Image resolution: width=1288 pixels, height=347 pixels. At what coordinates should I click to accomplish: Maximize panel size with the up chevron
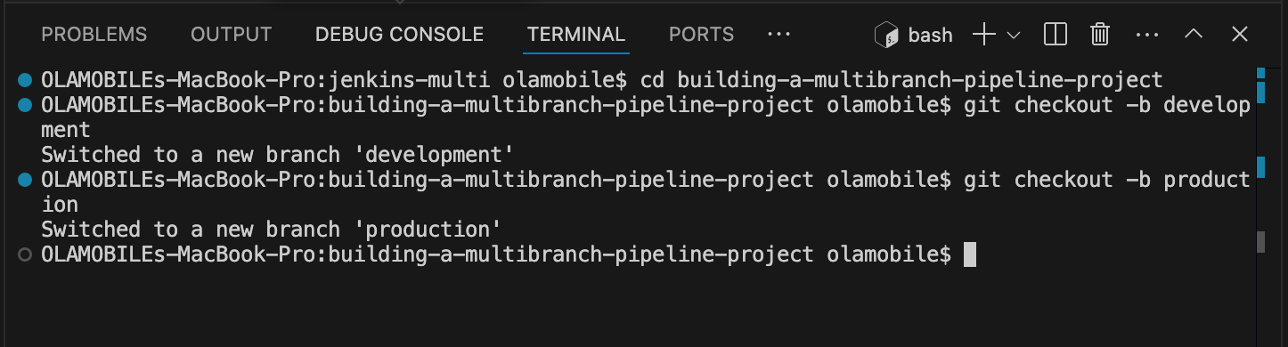1193,35
